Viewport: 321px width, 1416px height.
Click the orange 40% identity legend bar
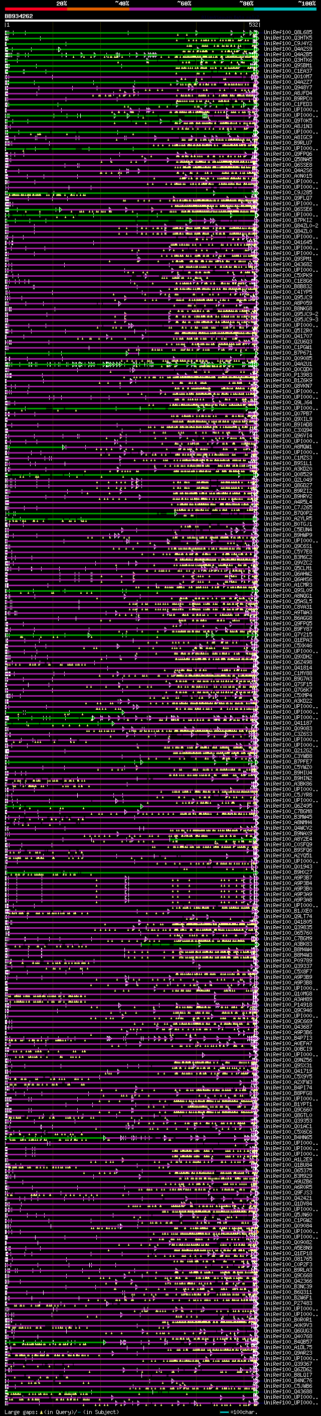pyautogui.click(x=98, y=9)
